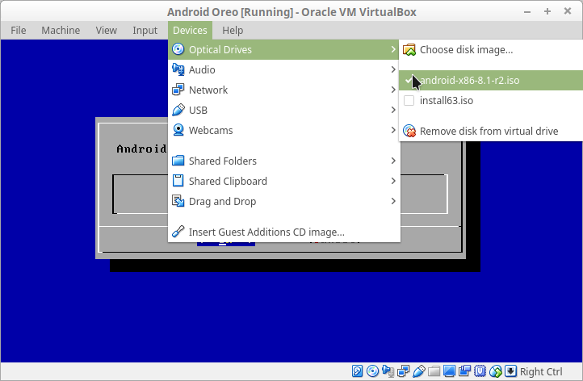Click the audio indicator in status bar

(x=388, y=371)
